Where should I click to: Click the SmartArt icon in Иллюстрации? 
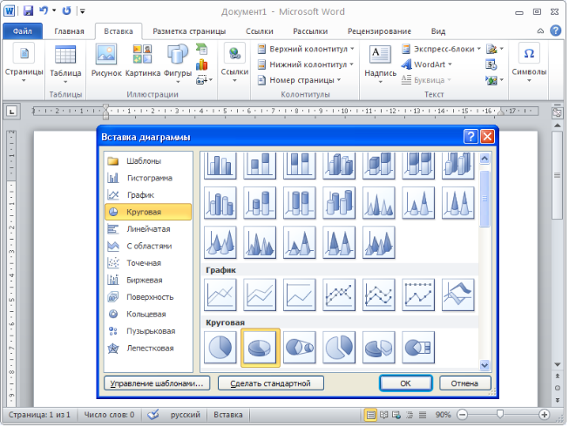coord(202,49)
